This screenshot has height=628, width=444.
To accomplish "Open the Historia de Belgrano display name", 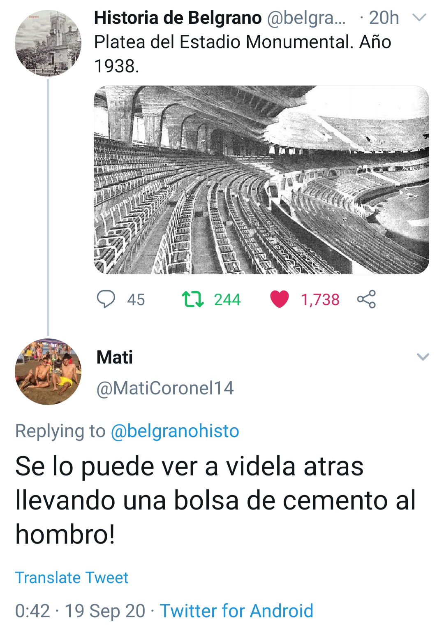I will coord(178,18).
